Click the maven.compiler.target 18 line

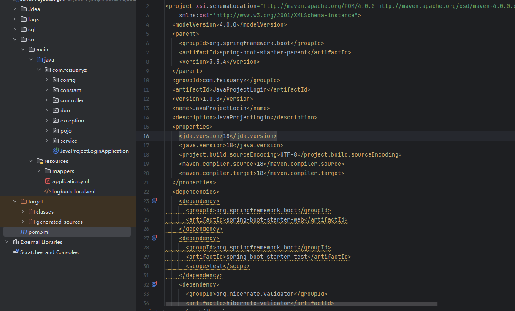pos(262,173)
